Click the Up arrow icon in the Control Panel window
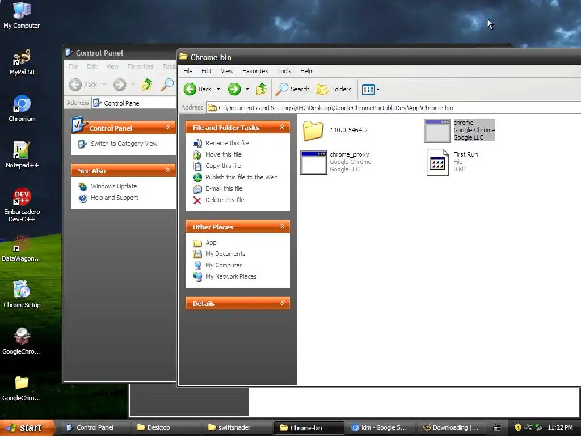Image resolution: width=581 pixels, height=436 pixels. pos(147,85)
